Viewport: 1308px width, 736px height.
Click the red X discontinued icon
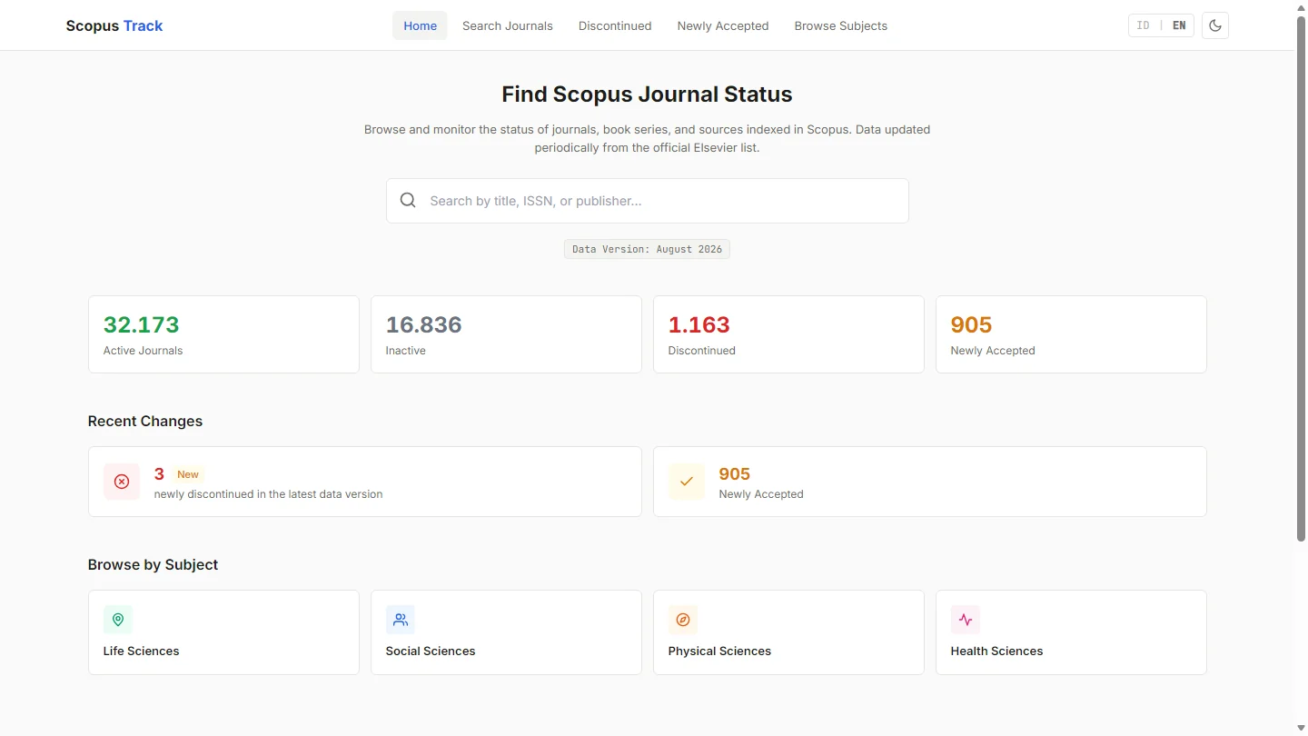click(x=122, y=482)
